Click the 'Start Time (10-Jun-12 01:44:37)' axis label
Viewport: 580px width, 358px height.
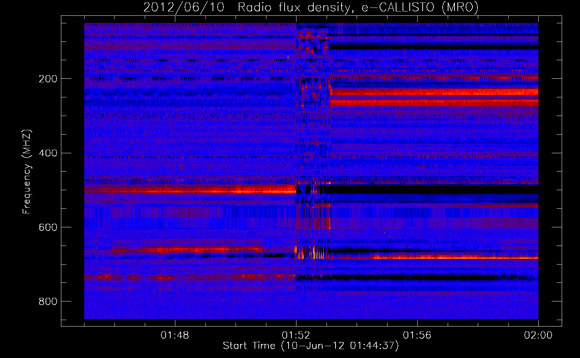pyautogui.click(x=311, y=346)
